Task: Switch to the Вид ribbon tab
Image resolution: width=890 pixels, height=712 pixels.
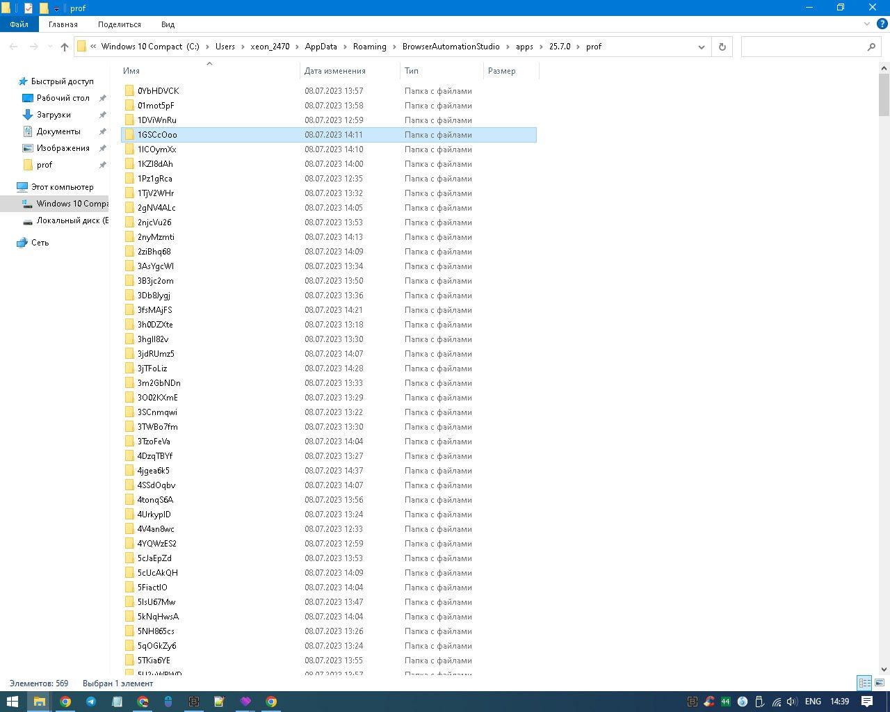Action: tap(168, 24)
